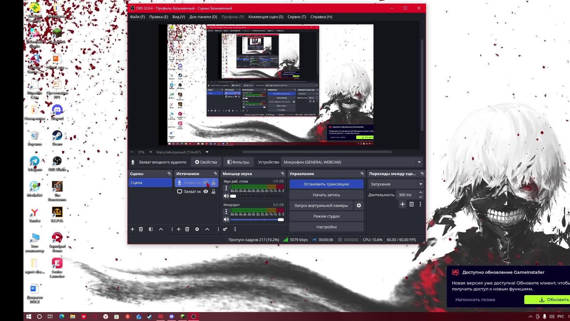Open source properties gear in Источники panel
Image resolution: width=570 pixels, height=321 pixels.
coord(197,229)
